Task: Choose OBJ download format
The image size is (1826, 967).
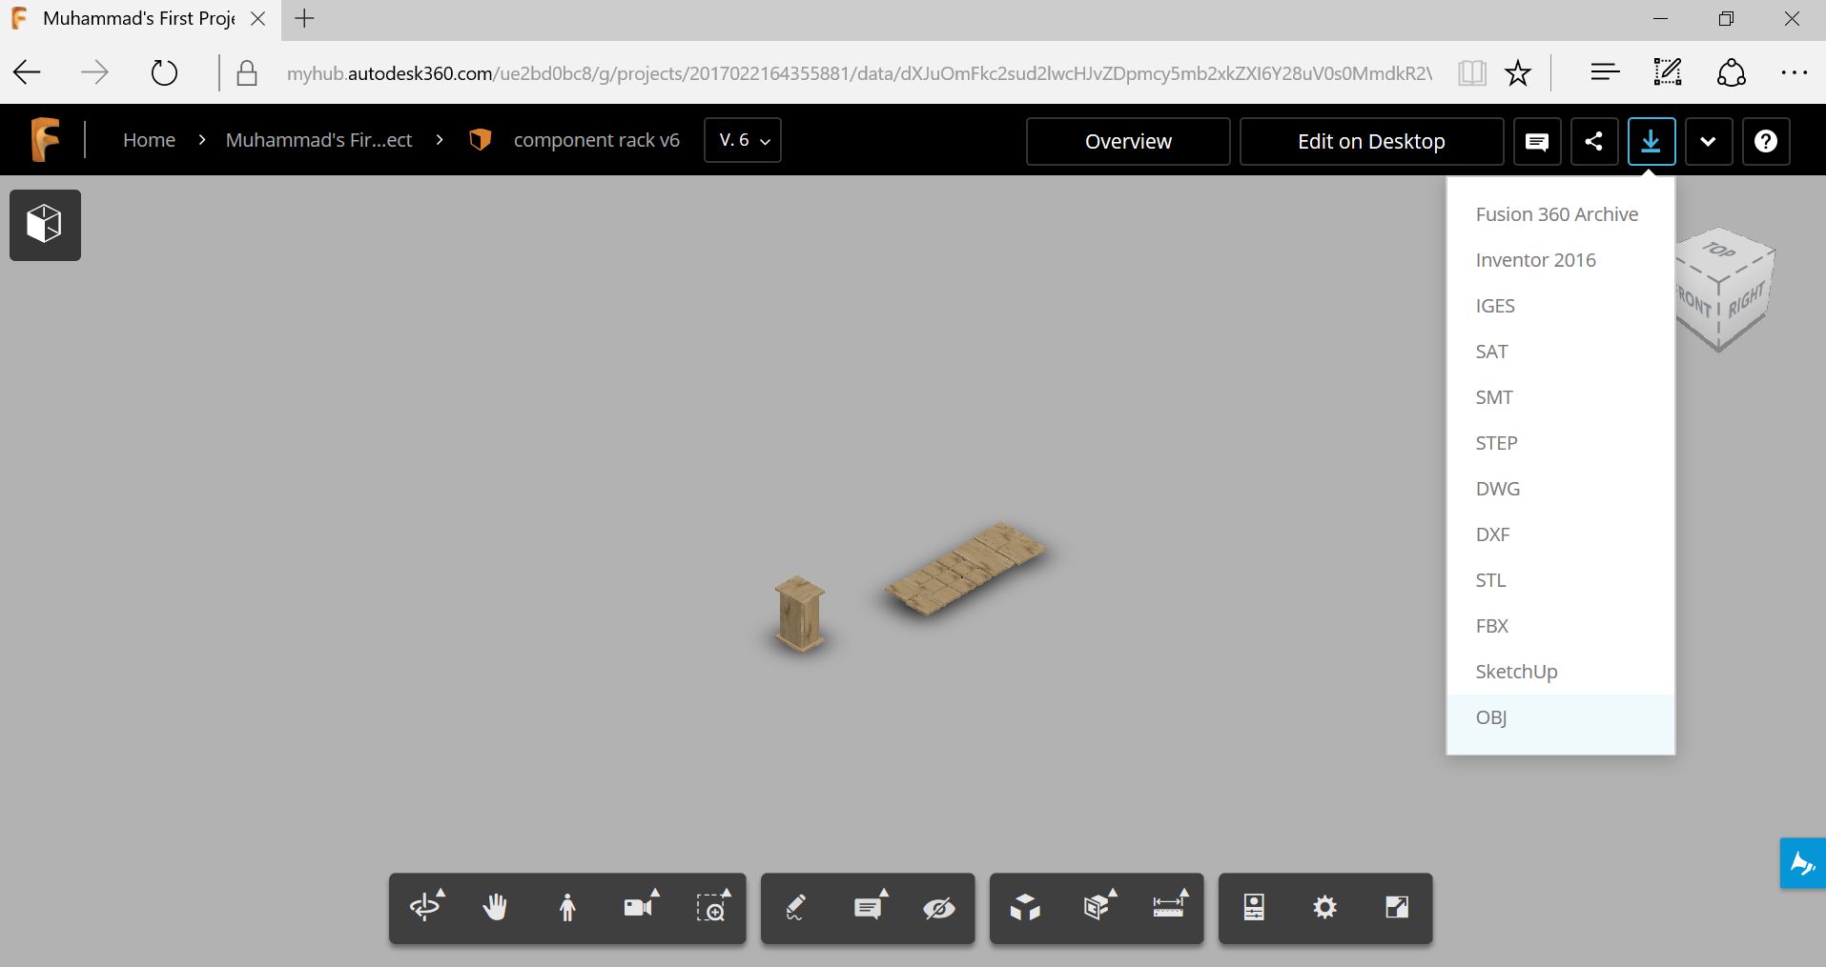Action: (x=1560, y=717)
